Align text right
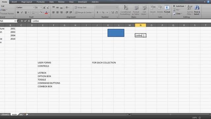This screenshot has height=119, width=211. (x=61, y=13)
